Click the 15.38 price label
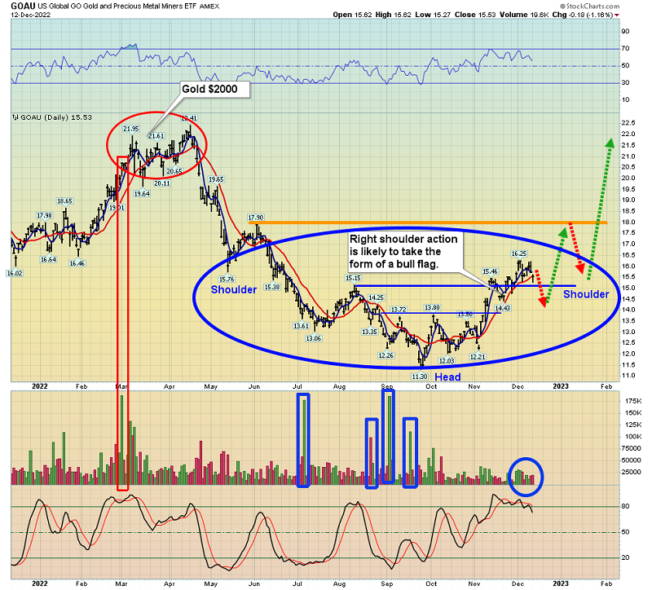The image size is (652, 590). click(x=272, y=287)
